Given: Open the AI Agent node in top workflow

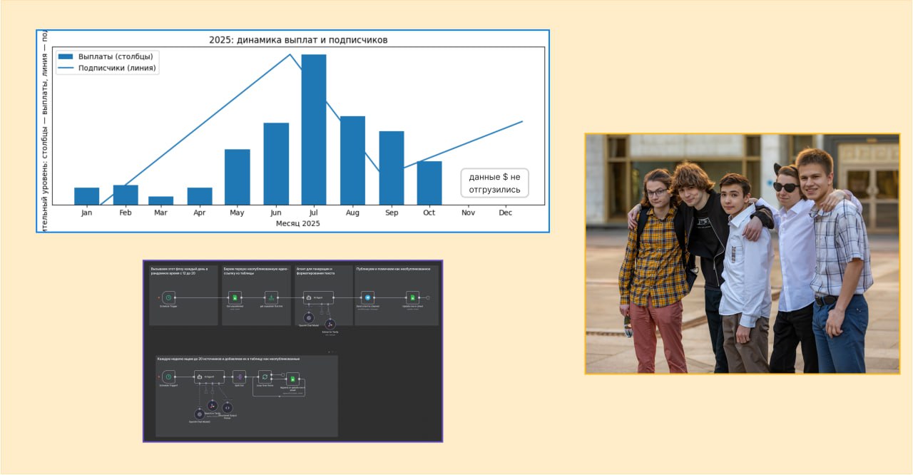Looking at the screenshot, I should tap(317, 297).
